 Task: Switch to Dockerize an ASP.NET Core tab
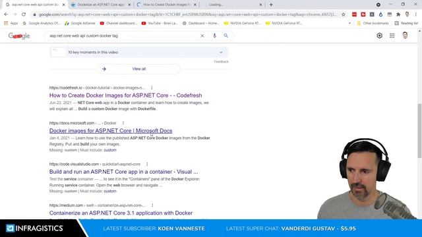(x=101, y=5)
